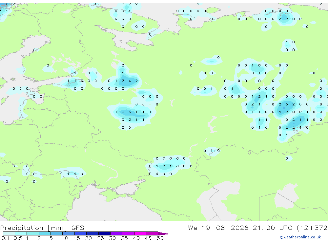328x240 pixels.
Task: Click the '0.5' legend scale label
Action: tap(18, 238)
